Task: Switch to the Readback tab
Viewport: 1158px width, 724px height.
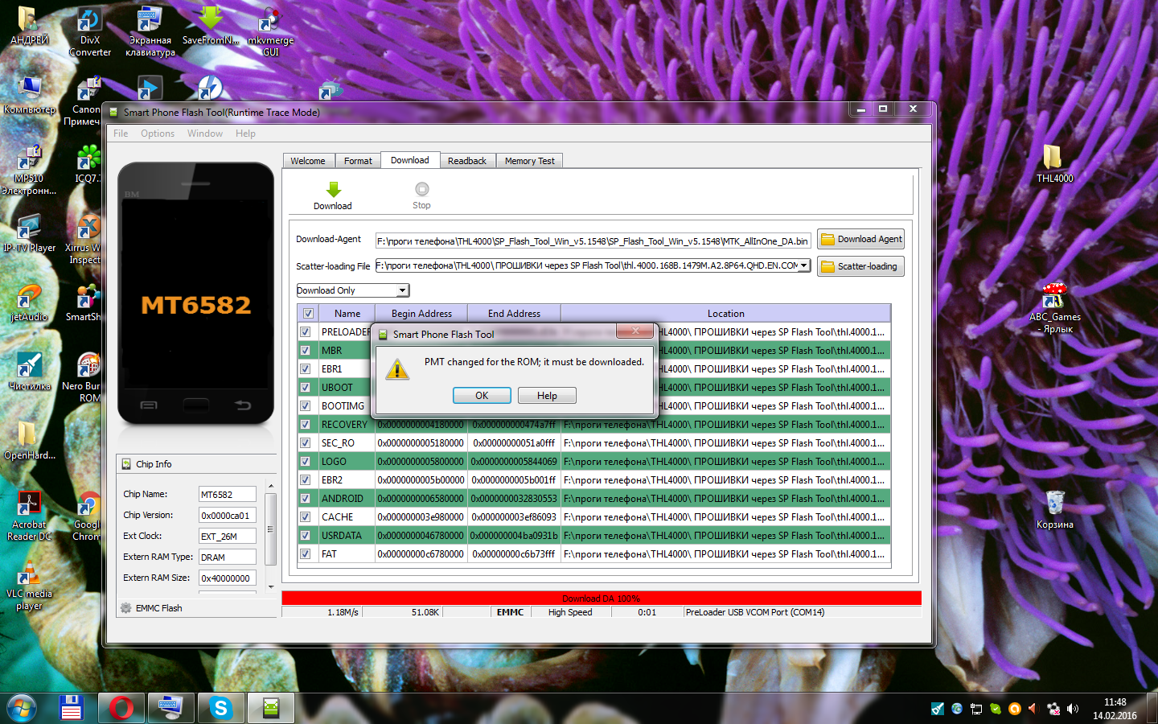Action: 466,161
